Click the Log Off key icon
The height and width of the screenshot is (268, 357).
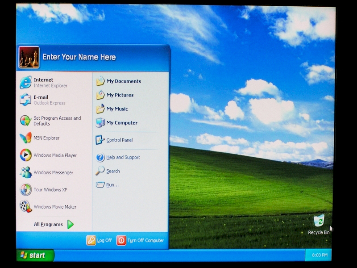point(91,240)
